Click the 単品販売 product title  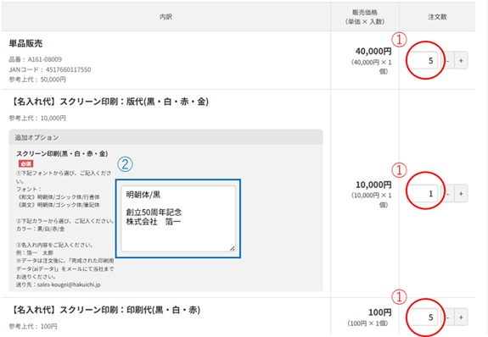click(x=25, y=43)
